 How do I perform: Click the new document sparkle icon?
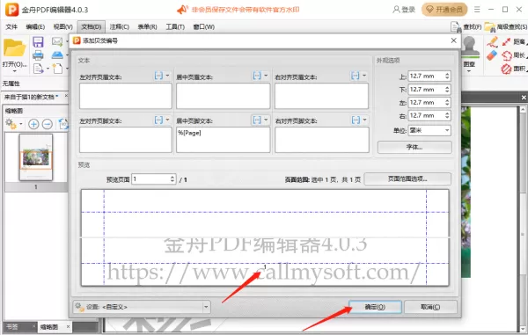click(x=57, y=69)
